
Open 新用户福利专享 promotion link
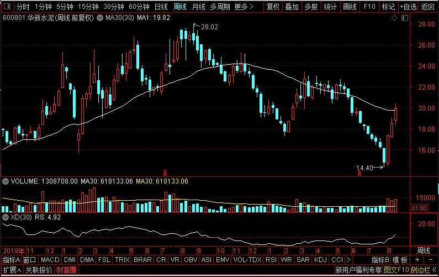pos(358,270)
